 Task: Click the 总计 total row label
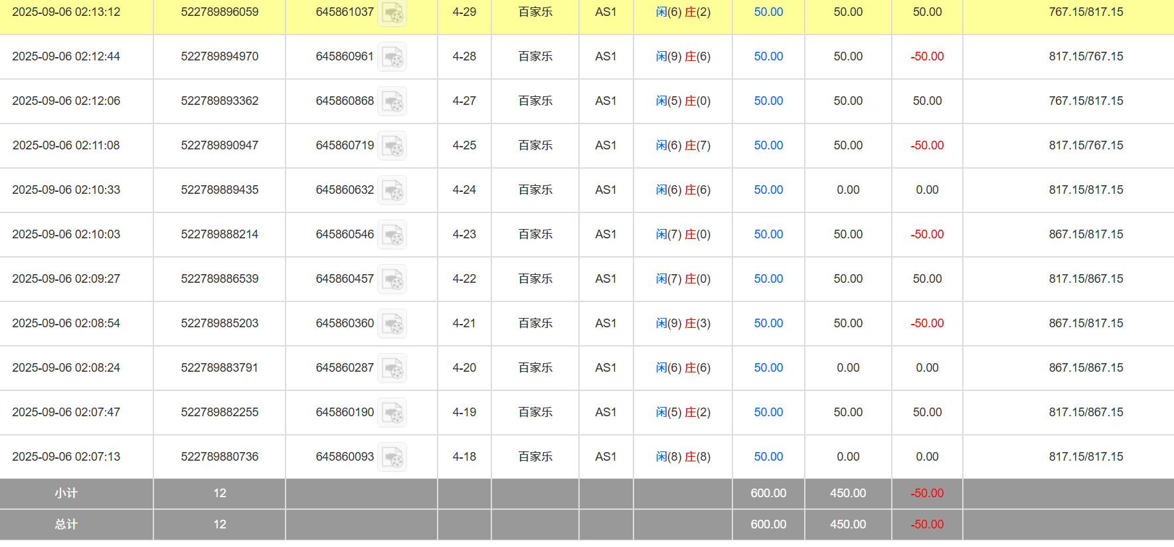tap(66, 524)
